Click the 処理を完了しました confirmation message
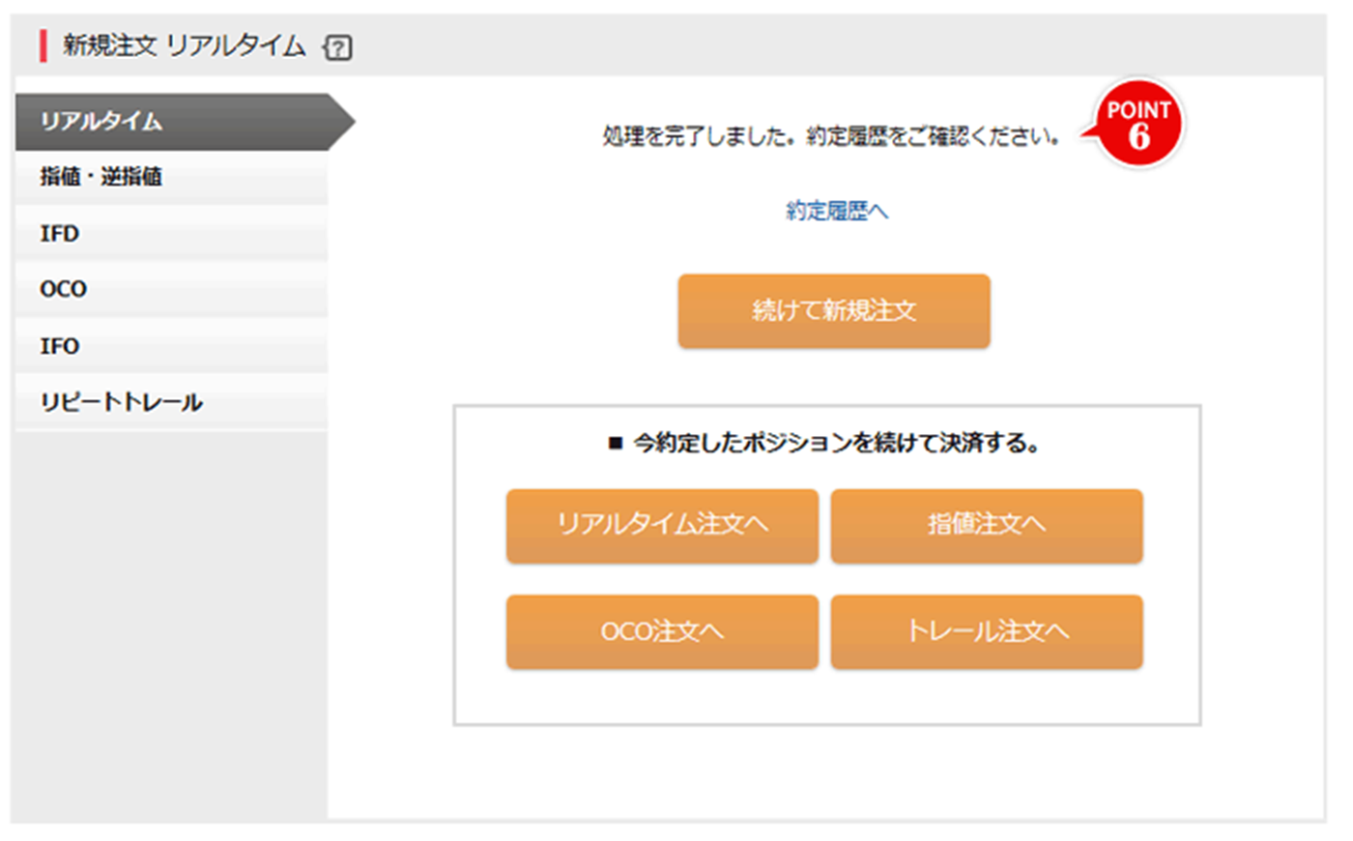Screen dimensions: 1353x841 830,136
